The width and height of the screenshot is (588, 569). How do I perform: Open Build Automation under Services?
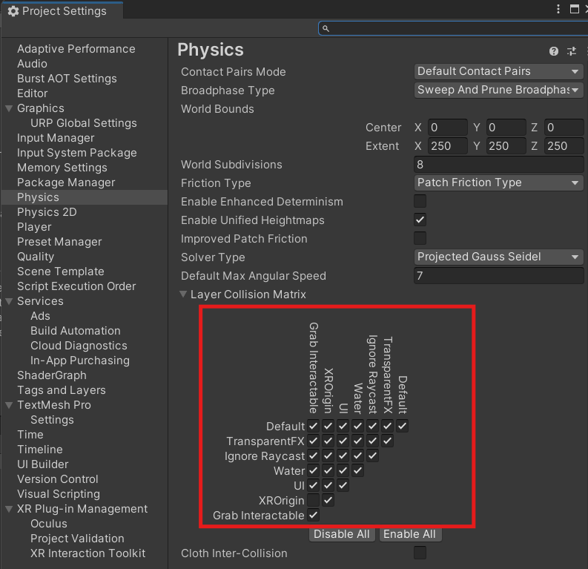(76, 331)
